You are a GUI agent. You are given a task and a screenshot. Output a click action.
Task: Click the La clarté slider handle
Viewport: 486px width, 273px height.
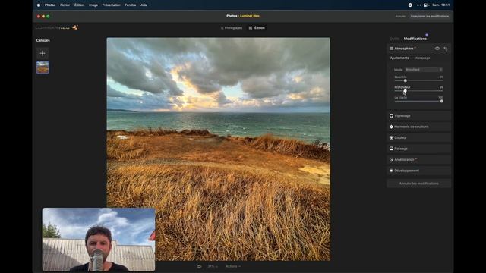click(441, 101)
